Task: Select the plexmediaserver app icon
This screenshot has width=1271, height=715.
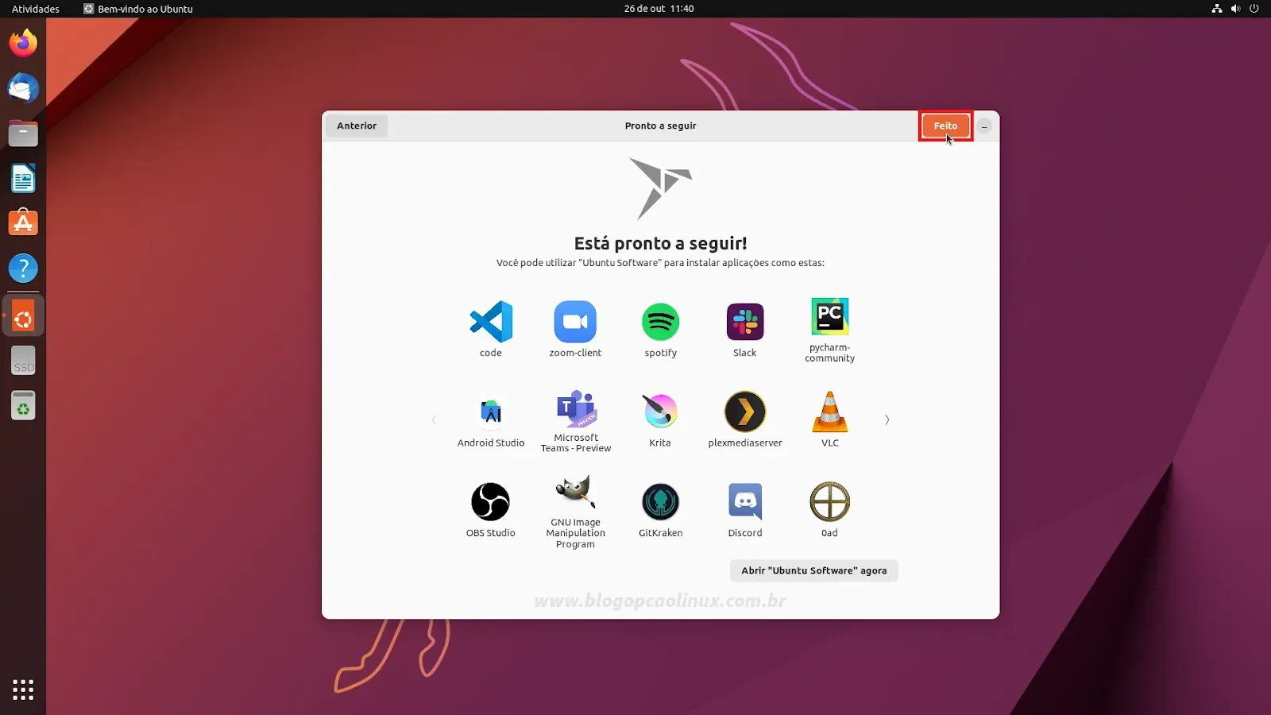Action: (745, 412)
